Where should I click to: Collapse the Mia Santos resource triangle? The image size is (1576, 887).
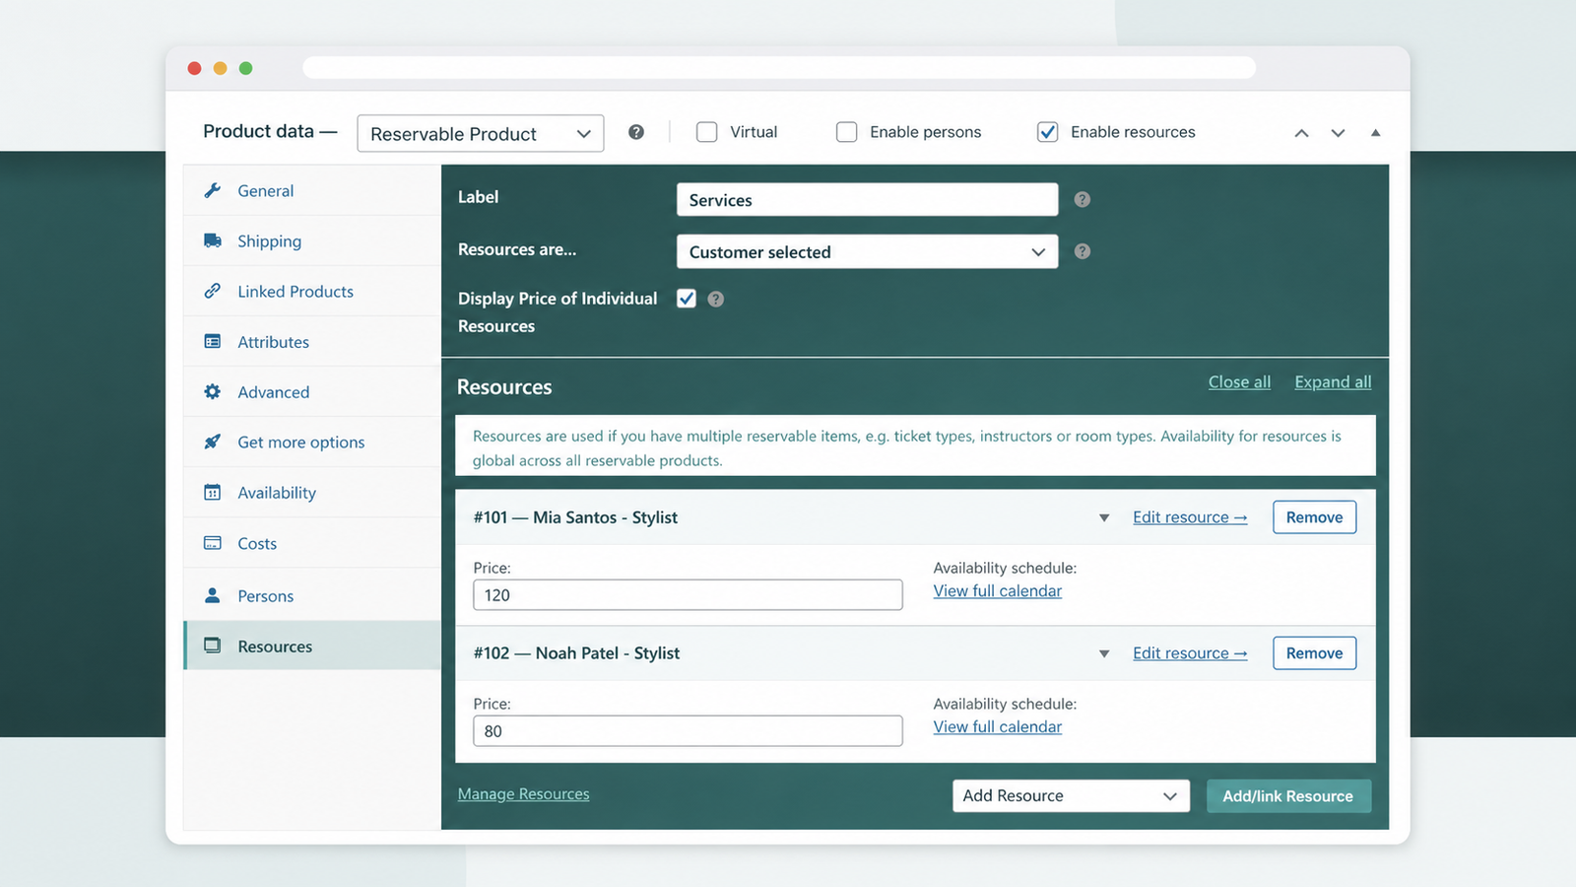tap(1104, 517)
